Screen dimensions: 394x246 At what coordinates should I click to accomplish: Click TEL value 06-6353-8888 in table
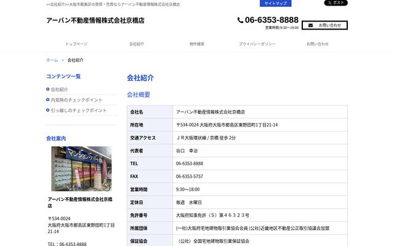tap(190, 164)
